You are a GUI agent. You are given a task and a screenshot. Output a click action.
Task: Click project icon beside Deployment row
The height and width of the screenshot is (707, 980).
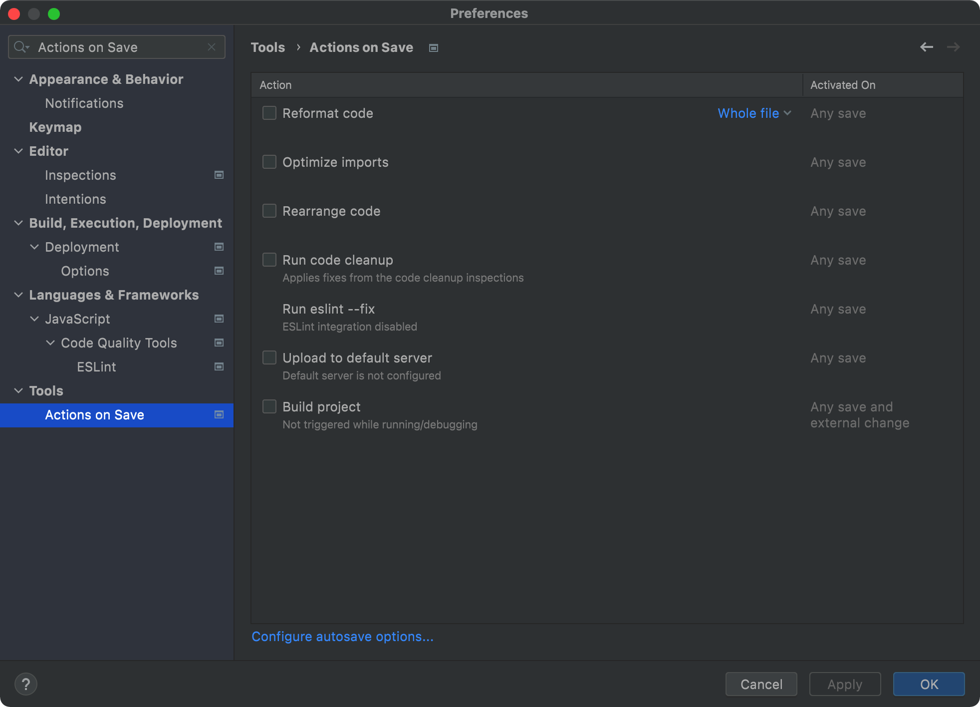click(219, 247)
